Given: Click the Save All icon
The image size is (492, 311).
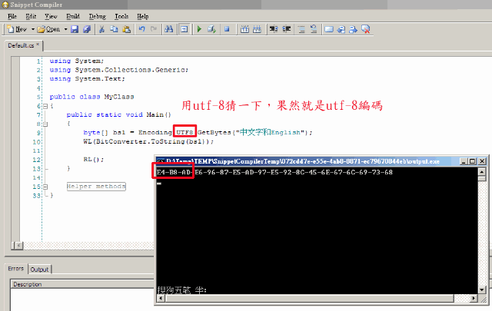Looking at the screenshot, I should coord(87,29).
